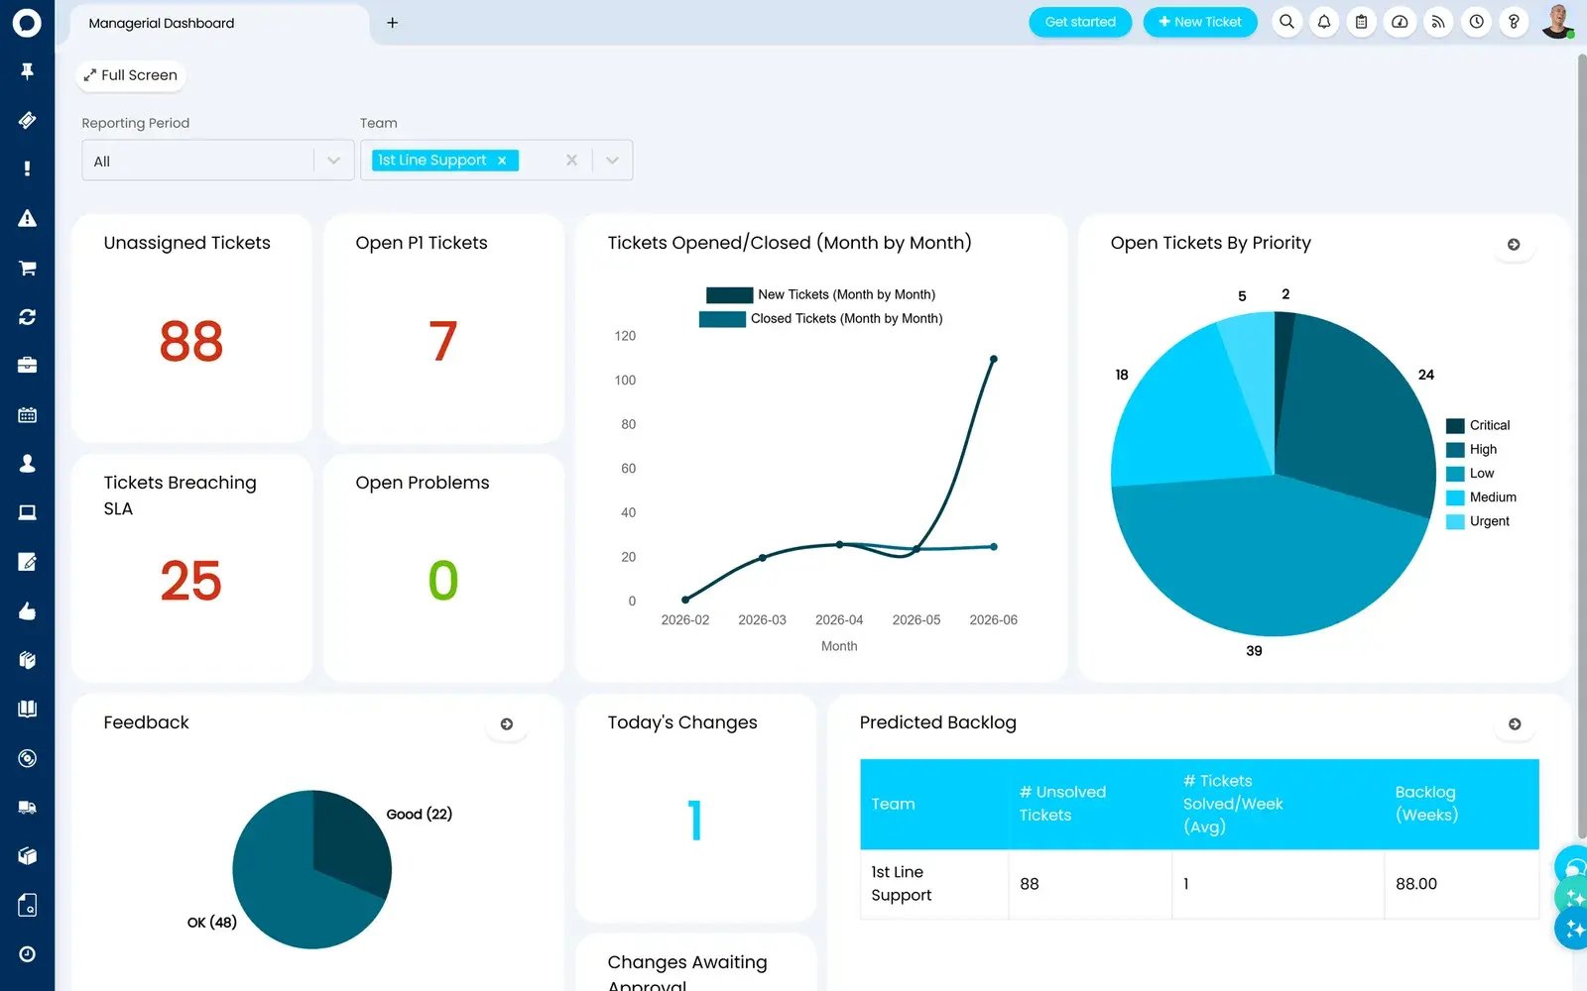Viewport: 1587px width, 991px height.
Task: Click the logo icon at sidebar top
Action: pos(27,23)
